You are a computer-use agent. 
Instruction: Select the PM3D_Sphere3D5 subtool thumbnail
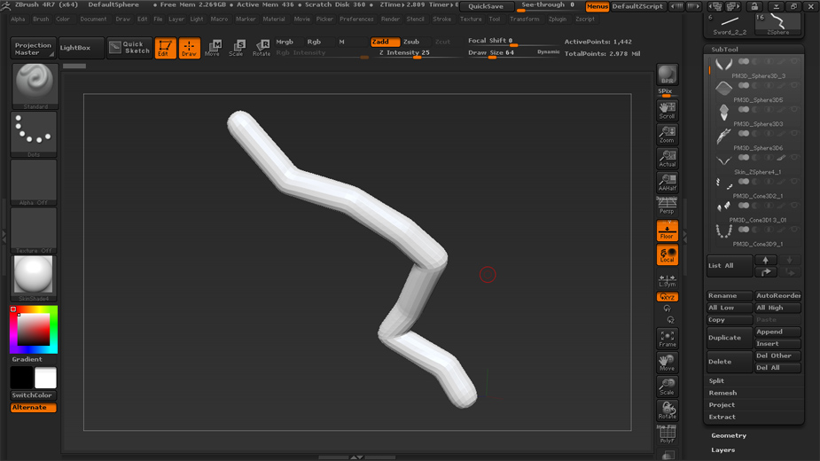tap(724, 88)
